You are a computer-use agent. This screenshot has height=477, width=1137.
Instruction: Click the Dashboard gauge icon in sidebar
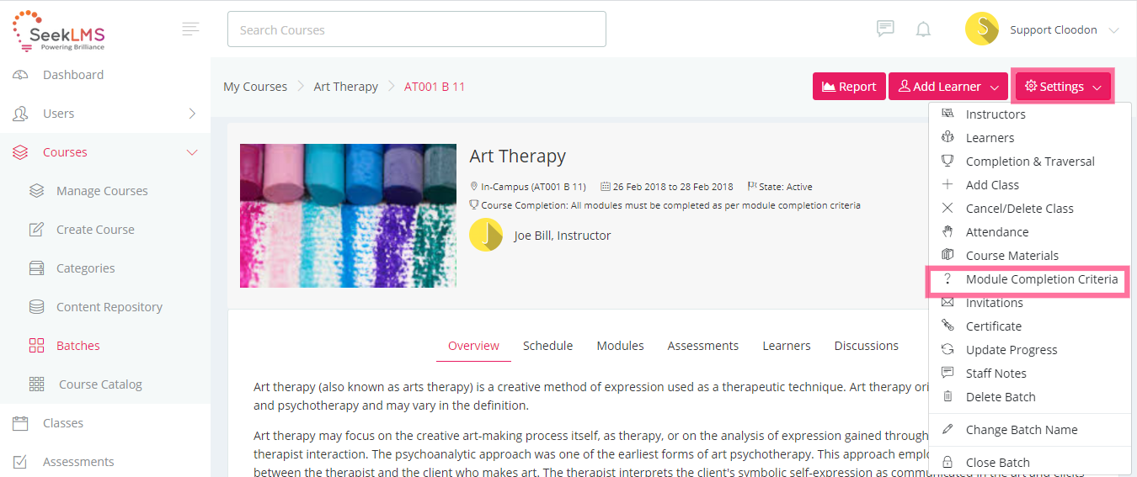21,75
